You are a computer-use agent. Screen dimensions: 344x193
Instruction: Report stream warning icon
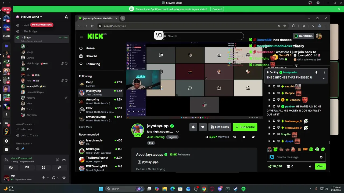244,137
